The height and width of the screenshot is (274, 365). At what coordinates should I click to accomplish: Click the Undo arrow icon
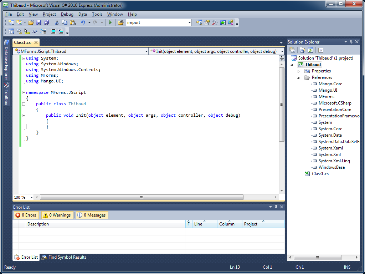tap(83, 22)
